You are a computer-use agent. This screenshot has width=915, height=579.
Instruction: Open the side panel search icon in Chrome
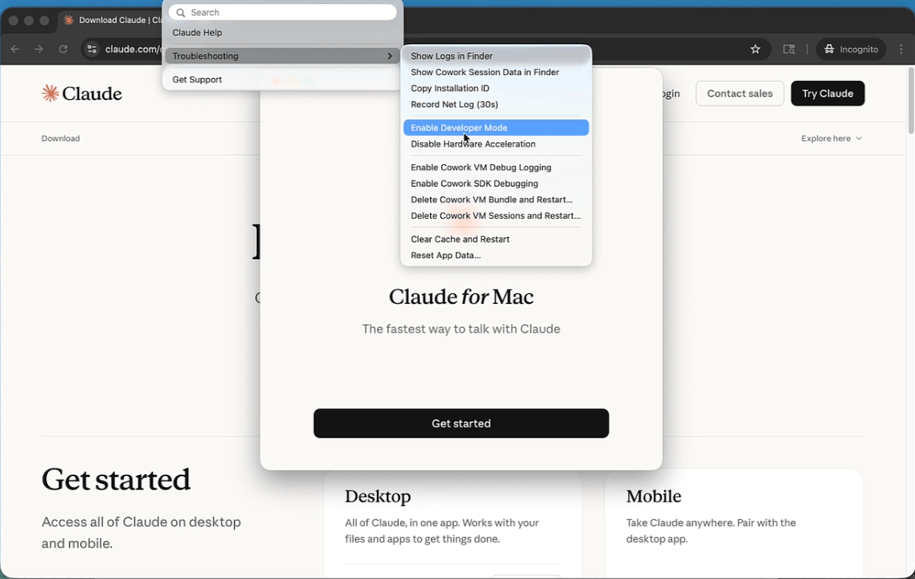coord(789,49)
